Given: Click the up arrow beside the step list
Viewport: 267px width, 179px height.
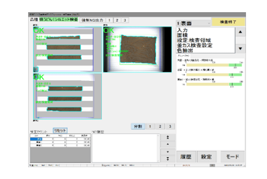Looking at the screenshot, I should click(x=240, y=32).
